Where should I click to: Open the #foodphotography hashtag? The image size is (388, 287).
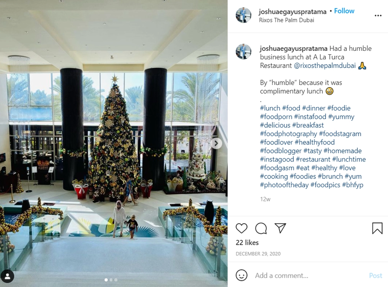(288, 134)
